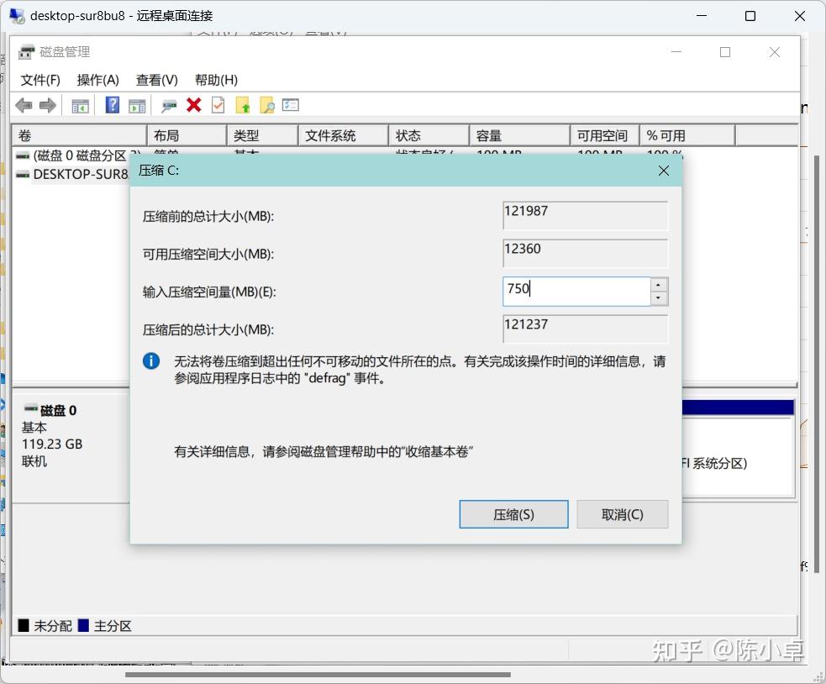The image size is (826, 684).
Task: Open the 查看(V) menu
Action: point(155,80)
